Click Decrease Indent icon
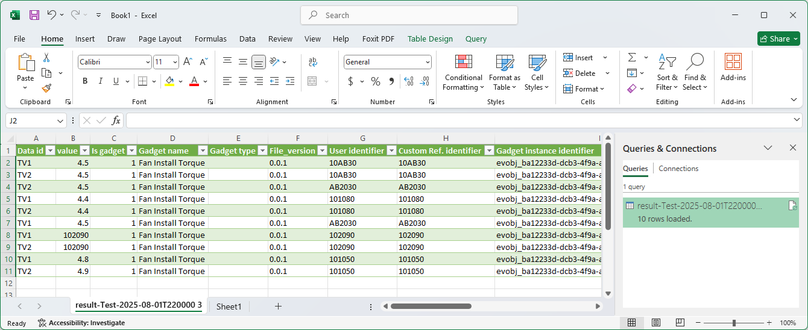 (x=275, y=81)
